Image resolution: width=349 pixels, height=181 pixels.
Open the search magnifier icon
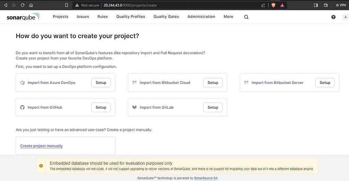coord(246,17)
